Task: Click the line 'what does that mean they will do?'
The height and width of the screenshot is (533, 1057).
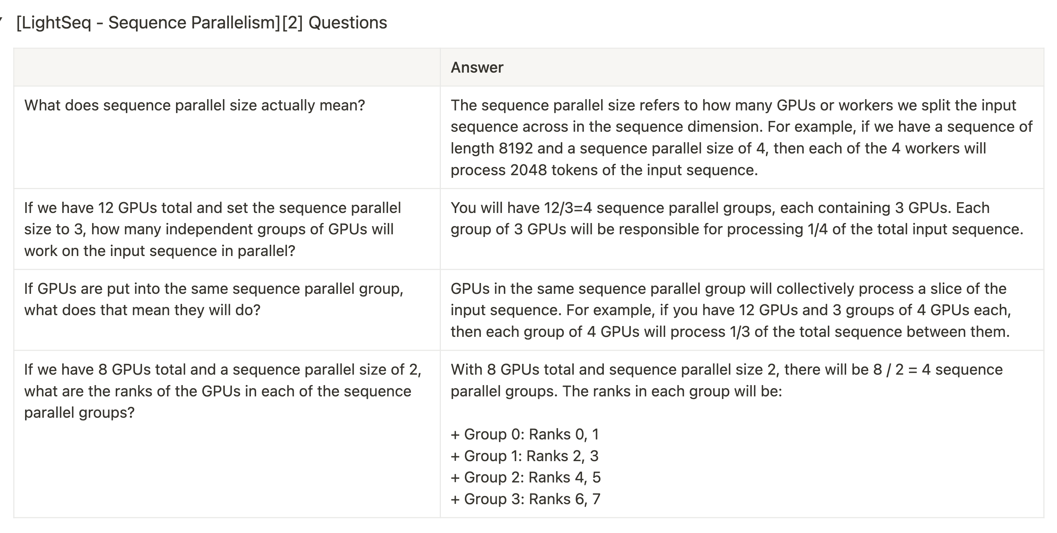Action: (142, 310)
